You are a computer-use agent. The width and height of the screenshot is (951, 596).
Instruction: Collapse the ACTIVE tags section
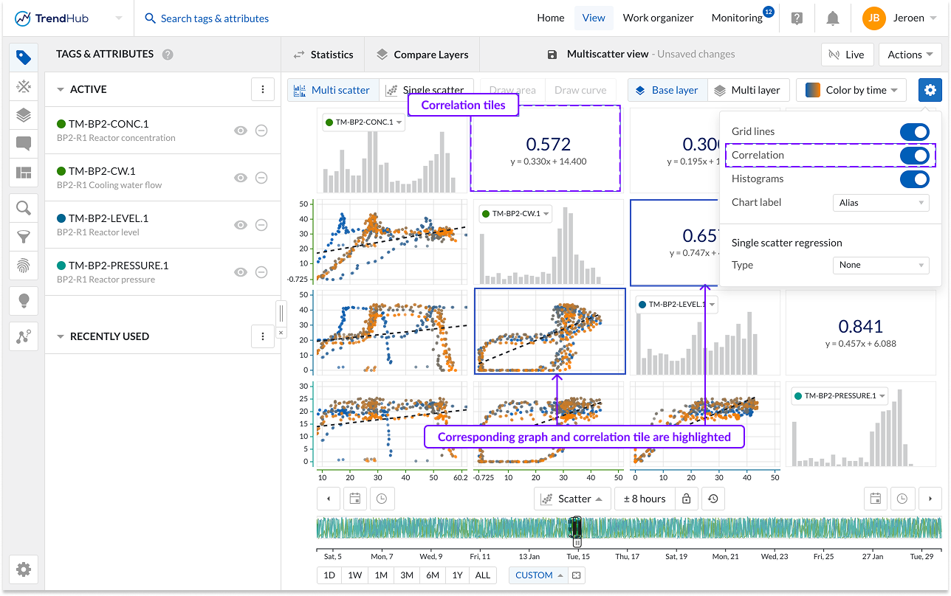click(x=61, y=89)
